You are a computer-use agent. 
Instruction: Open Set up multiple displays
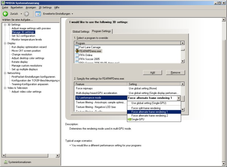tap(25, 69)
